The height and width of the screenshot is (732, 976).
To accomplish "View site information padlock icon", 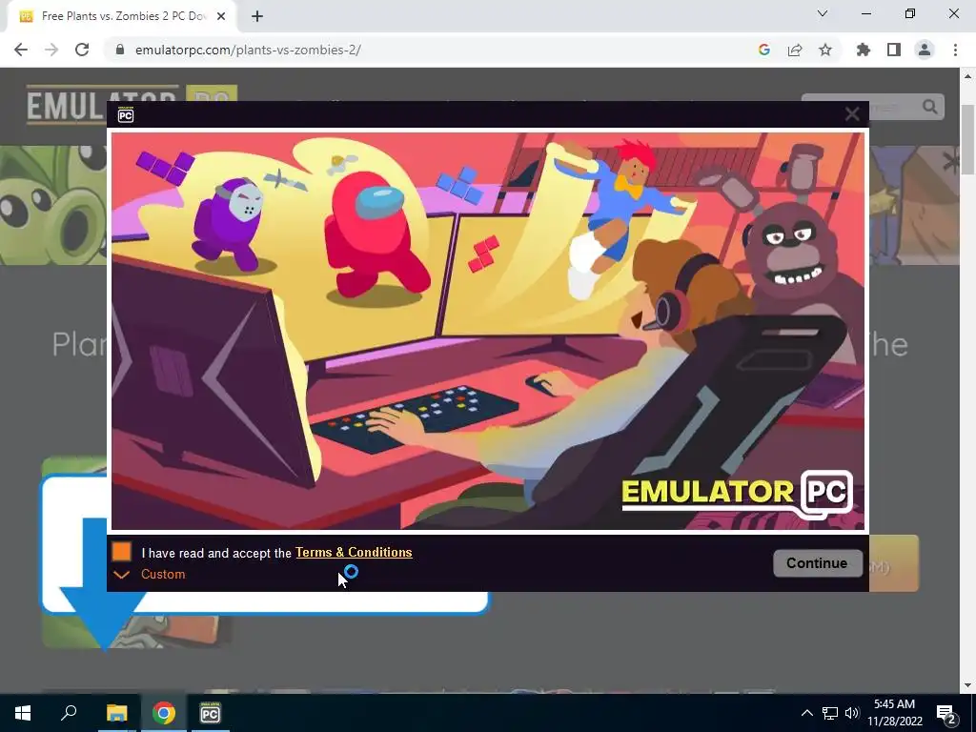I will [120, 50].
